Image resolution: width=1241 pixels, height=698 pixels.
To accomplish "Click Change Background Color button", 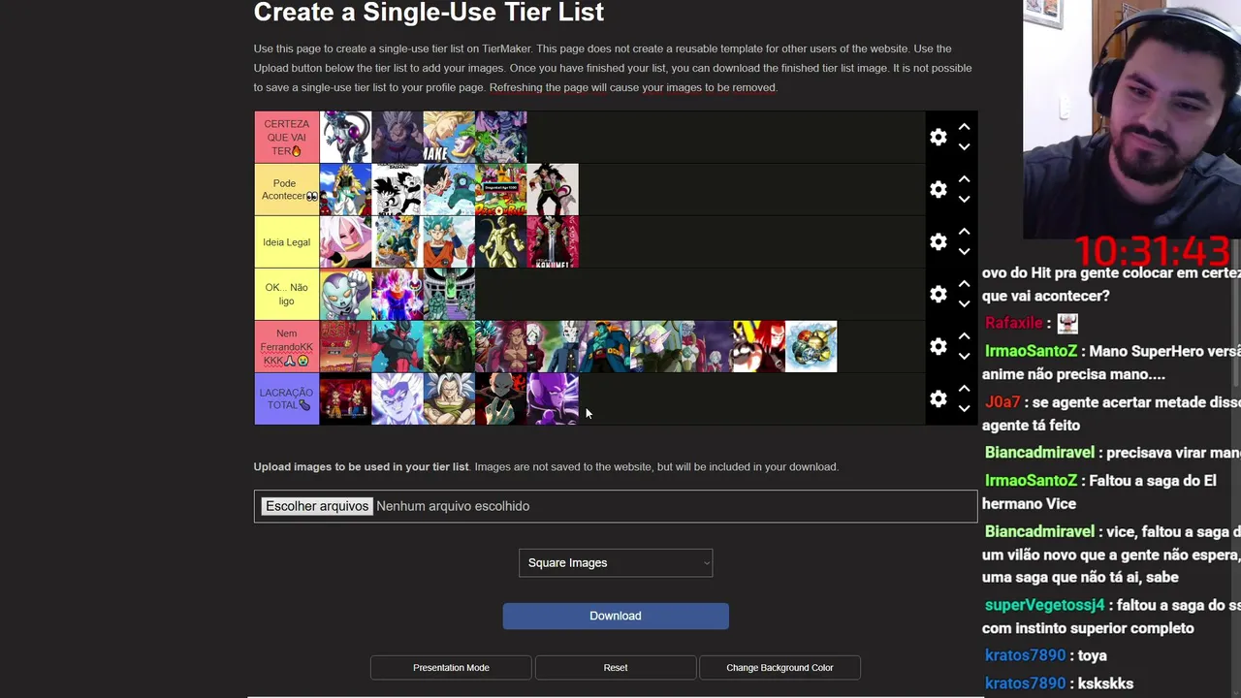I will (780, 667).
